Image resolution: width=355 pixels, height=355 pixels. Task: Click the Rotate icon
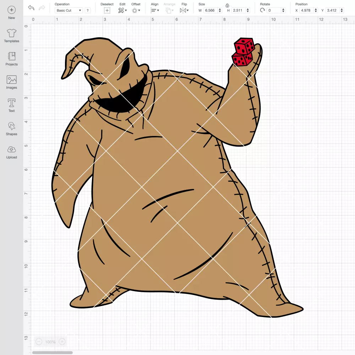tap(262, 10)
